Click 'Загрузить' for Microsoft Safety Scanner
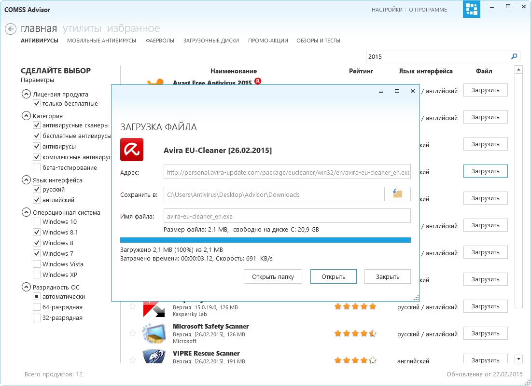The width and height of the screenshot is (531, 386). 486,333
